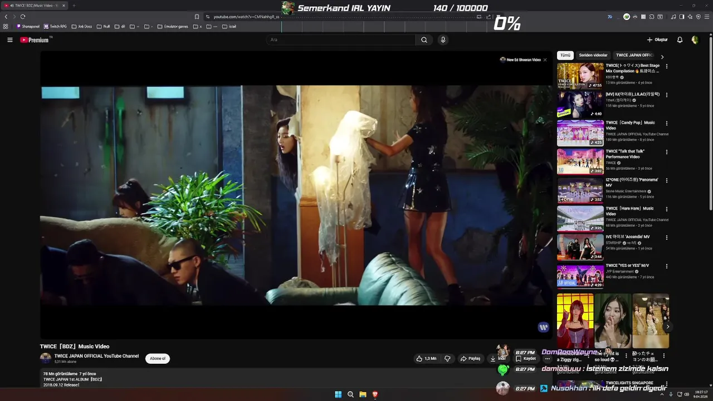This screenshot has height=401, width=713.
Task: Dismiss the New Ed Sheeran Video card
Action: pos(545,60)
